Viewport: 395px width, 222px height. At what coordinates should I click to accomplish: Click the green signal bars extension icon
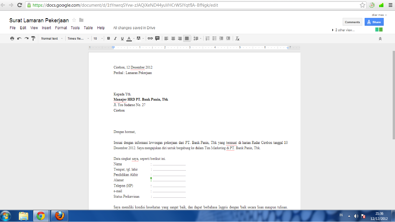coord(381,5)
